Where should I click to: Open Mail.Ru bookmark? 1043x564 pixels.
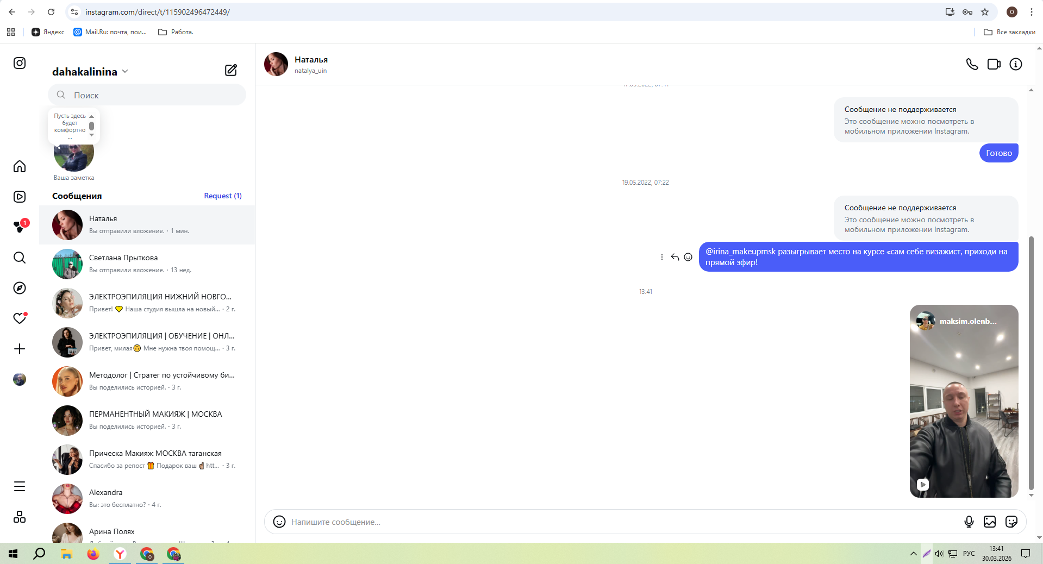(x=110, y=32)
